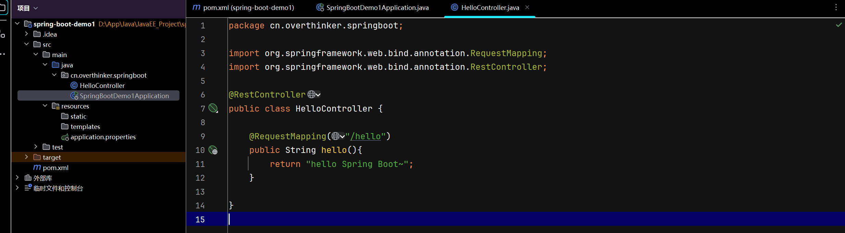Click the Maven icon beside pom.xml in the project tree
The height and width of the screenshot is (233, 845).
click(37, 167)
